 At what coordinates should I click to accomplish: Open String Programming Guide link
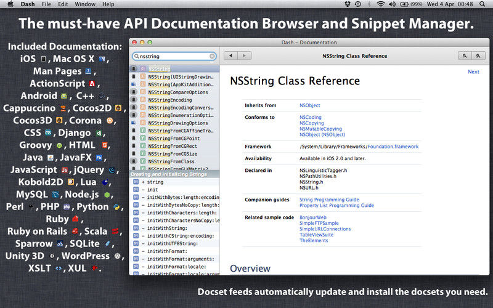pos(329,200)
